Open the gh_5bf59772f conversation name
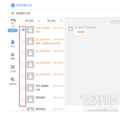This screenshot has height=113, width=120. point(44,74)
